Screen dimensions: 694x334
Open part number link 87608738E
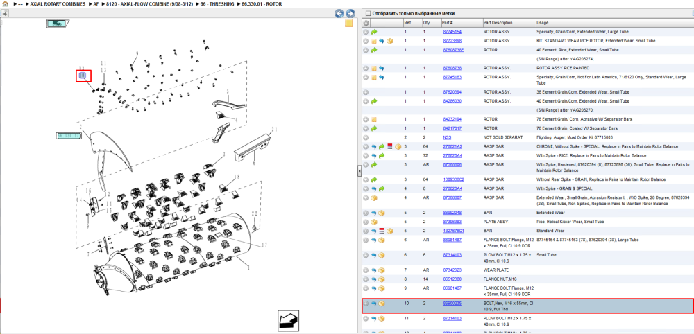tap(453, 50)
